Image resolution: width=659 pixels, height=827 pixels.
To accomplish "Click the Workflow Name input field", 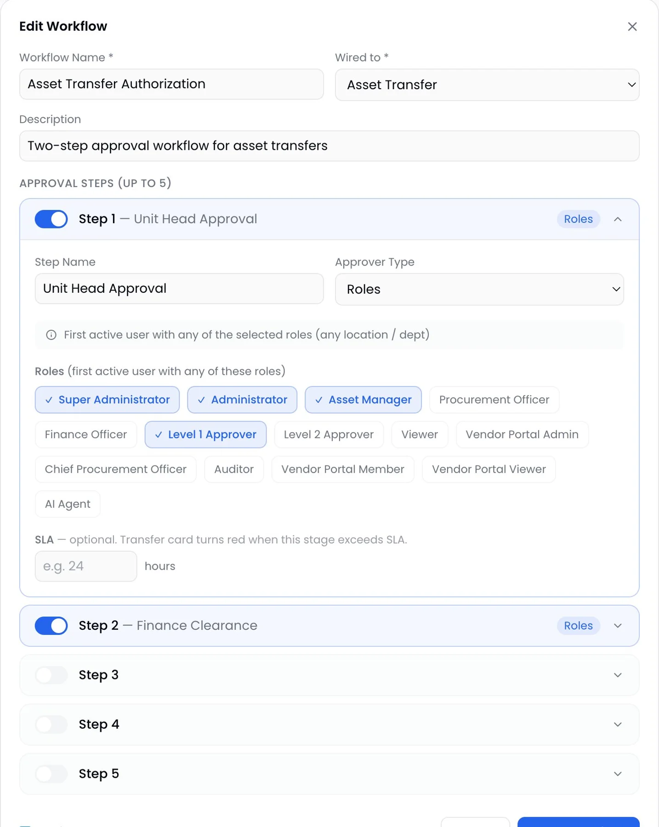I will [171, 85].
